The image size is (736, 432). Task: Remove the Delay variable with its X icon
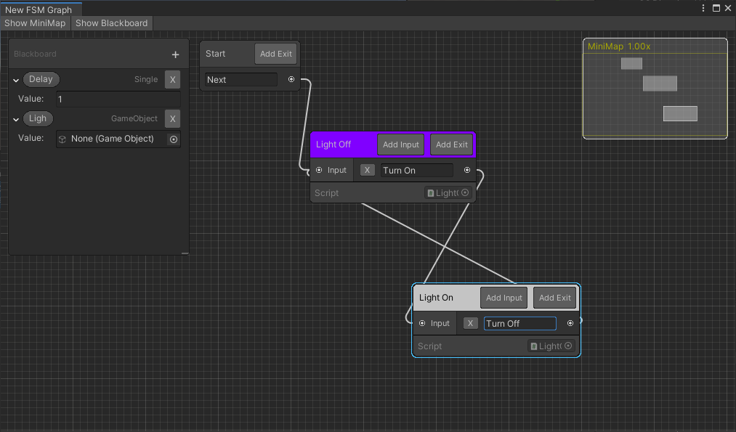[172, 79]
